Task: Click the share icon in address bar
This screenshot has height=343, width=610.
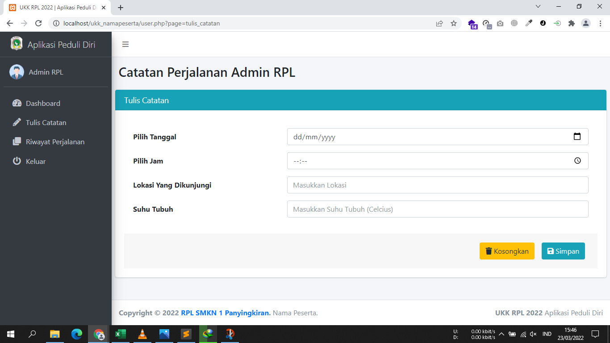Action: [x=439, y=23]
